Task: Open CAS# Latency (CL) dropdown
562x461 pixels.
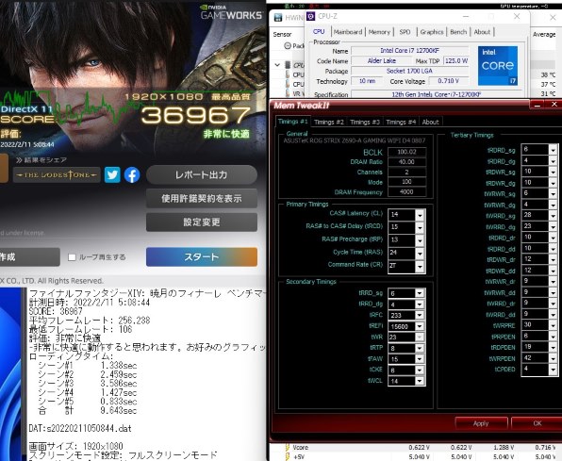Action: tap(420, 215)
